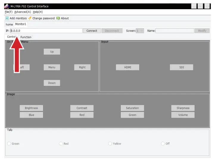Select the Off tally radio button
The height and width of the screenshot is (161, 215).
(x=163, y=143)
